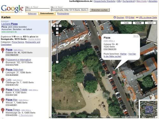Screen dimensions: 159x119
Task: Click the overview map thumbnail
Action: click(x=149, y=109)
